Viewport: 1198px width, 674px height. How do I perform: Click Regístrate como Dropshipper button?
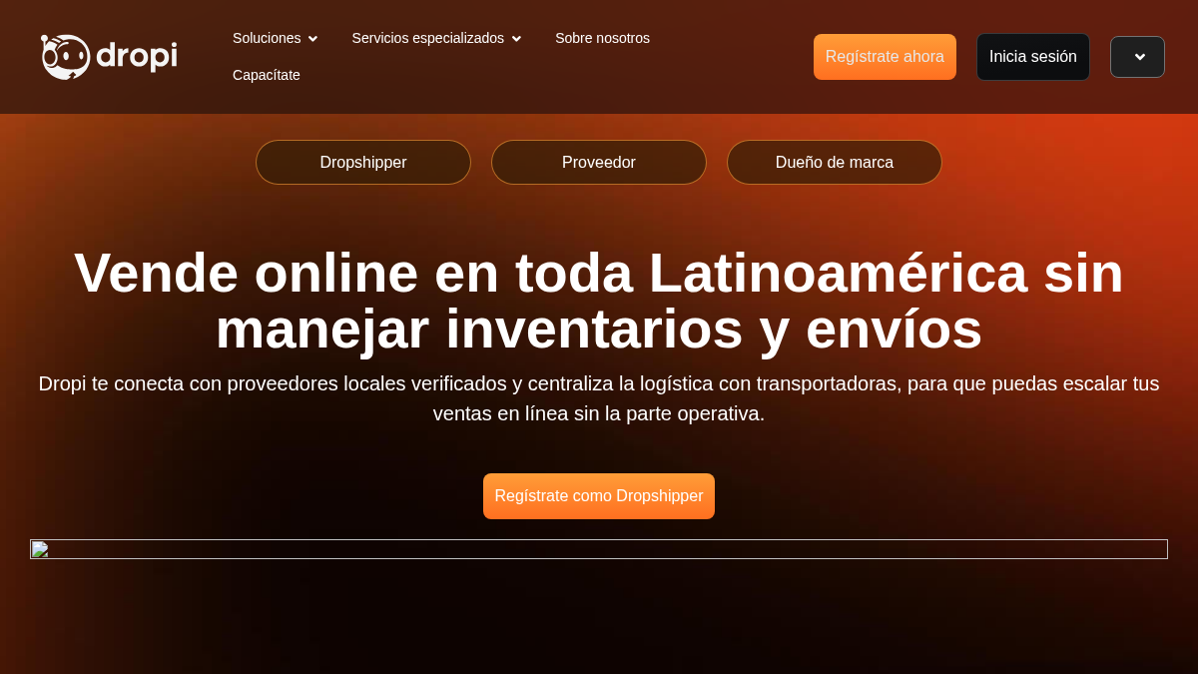point(599,496)
